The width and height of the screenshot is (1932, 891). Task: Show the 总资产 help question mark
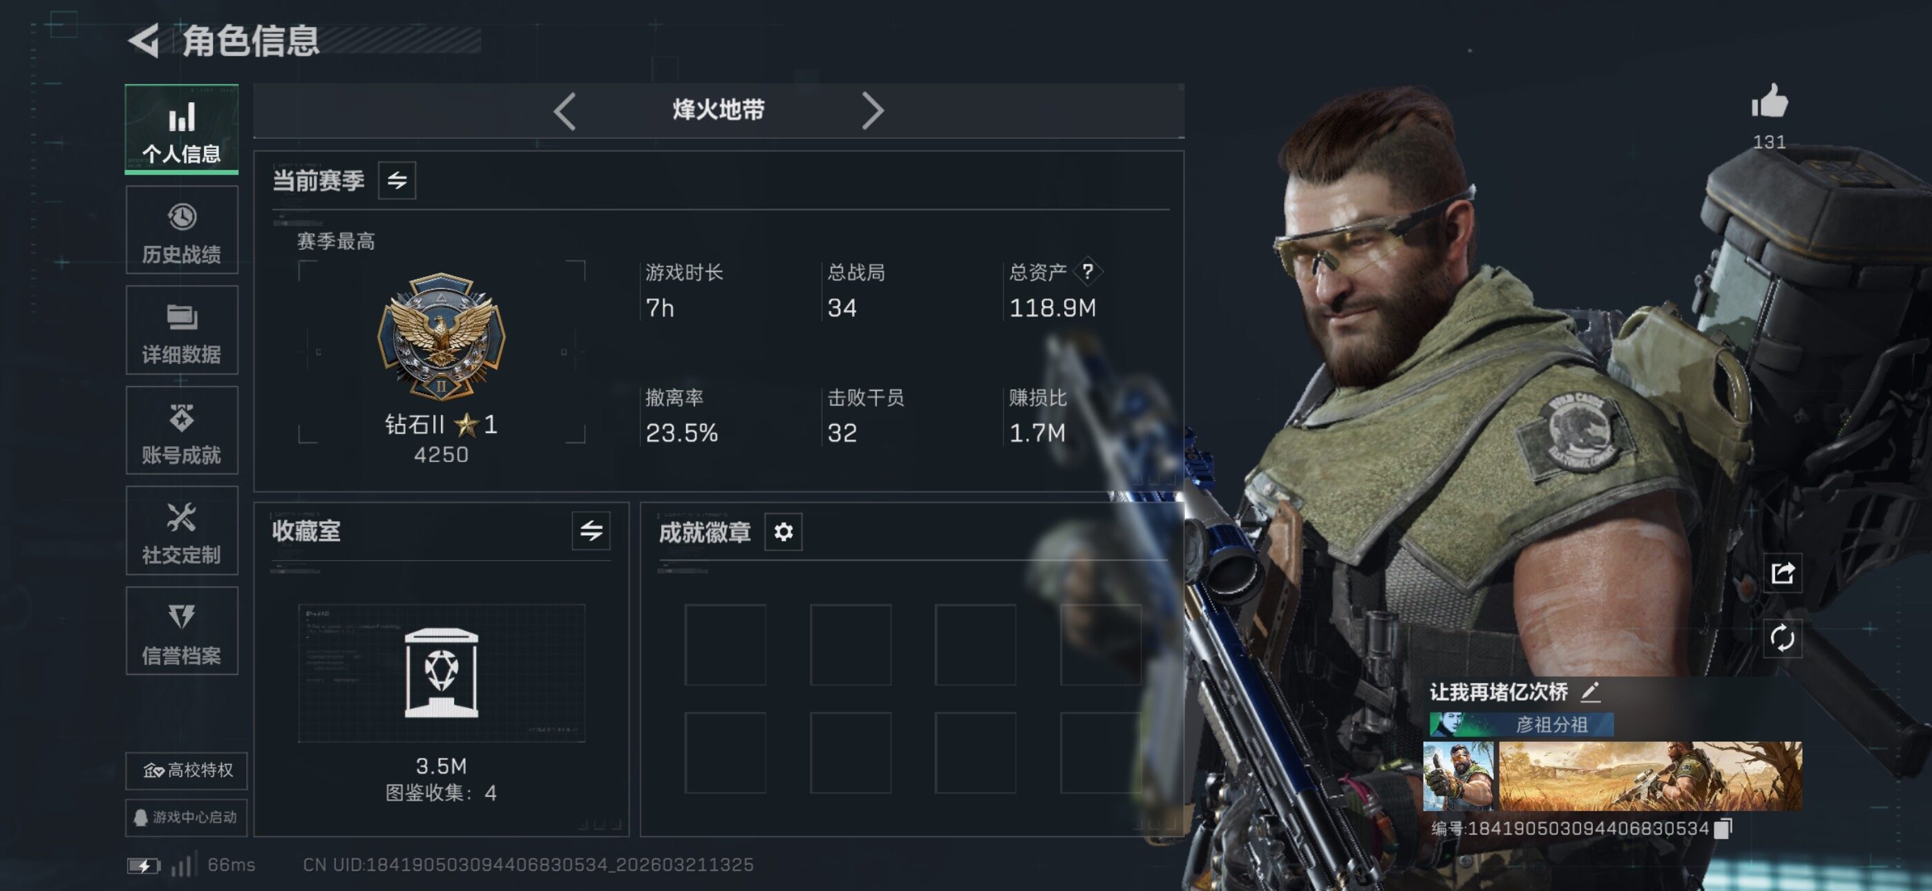click(1087, 271)
